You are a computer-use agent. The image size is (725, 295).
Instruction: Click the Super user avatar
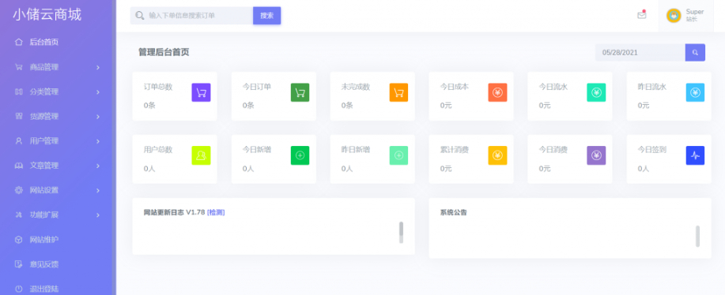point(674,15)
